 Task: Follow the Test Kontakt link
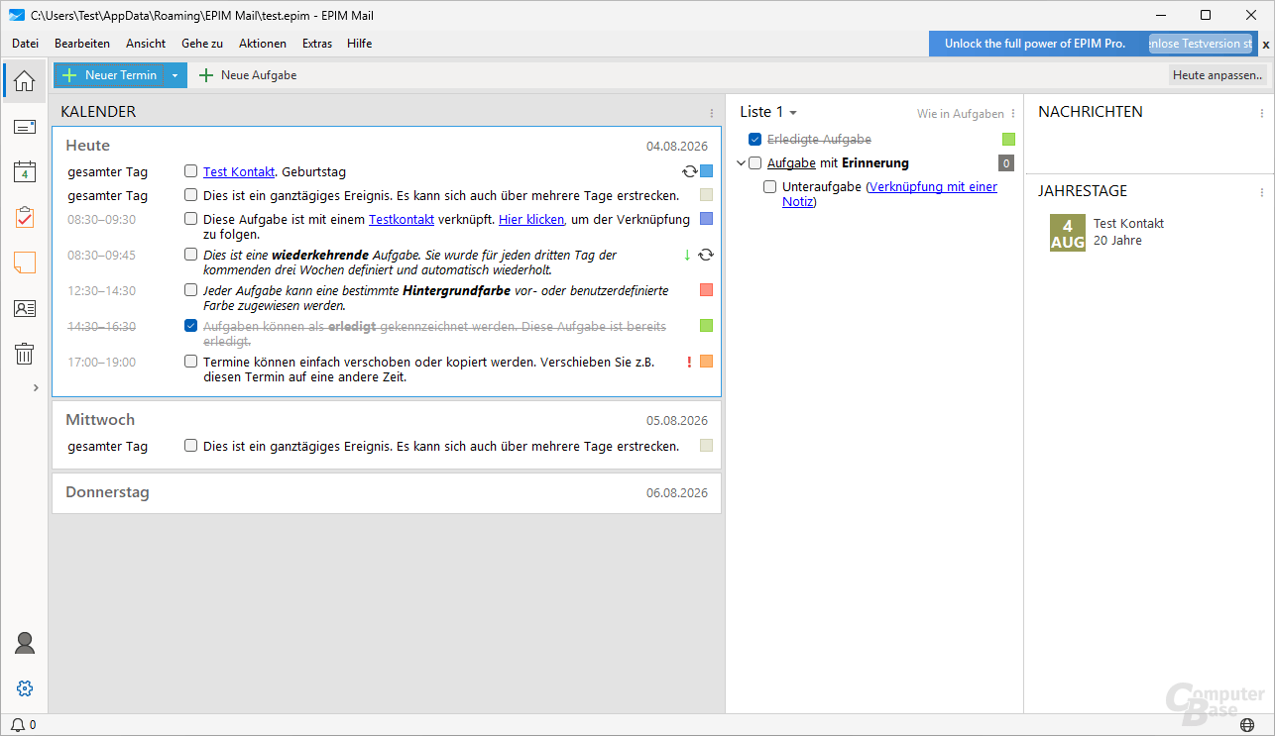point(239,171)
